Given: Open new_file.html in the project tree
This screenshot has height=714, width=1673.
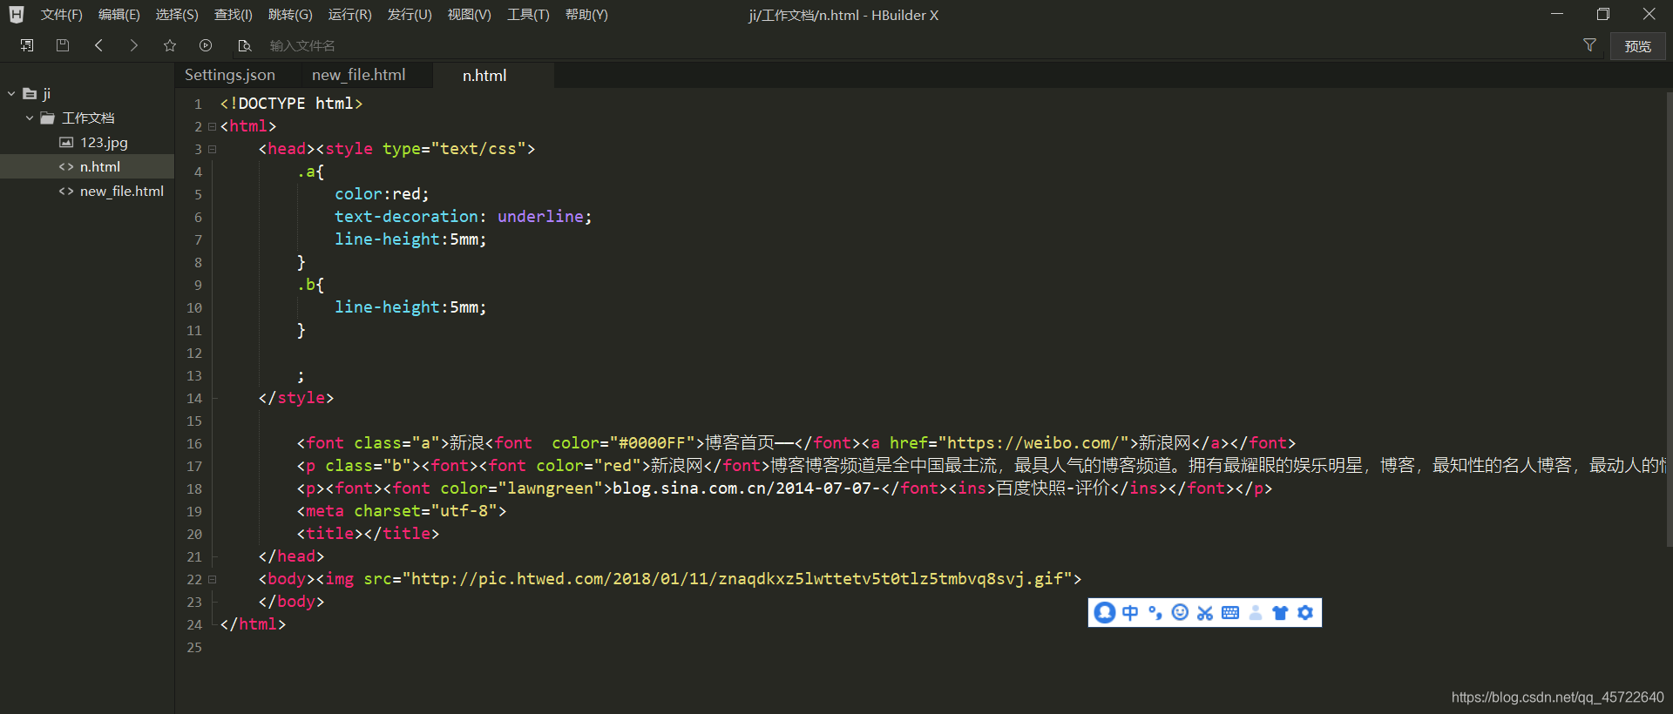Looking at the screenshot, I should [x=122, y=191].
